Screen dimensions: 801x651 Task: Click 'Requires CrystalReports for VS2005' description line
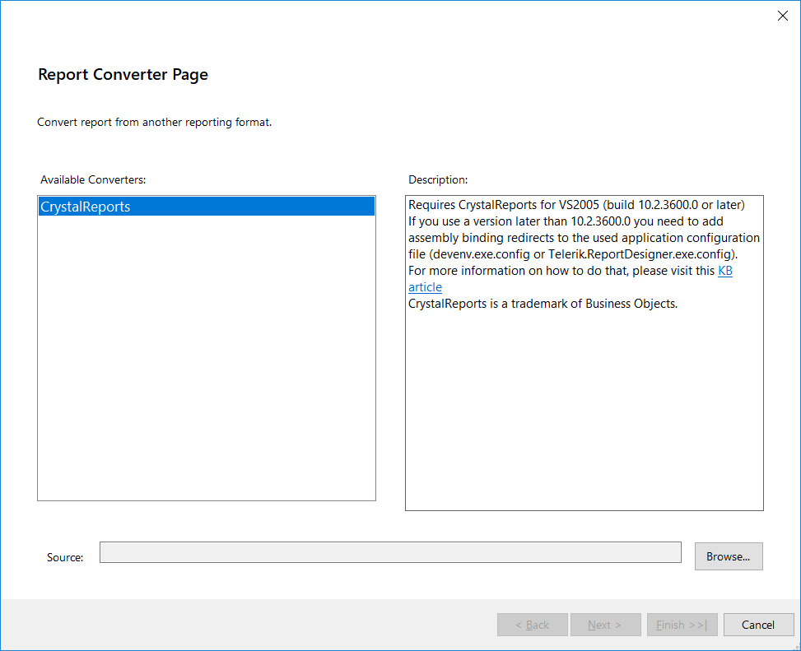pos(576,205)
